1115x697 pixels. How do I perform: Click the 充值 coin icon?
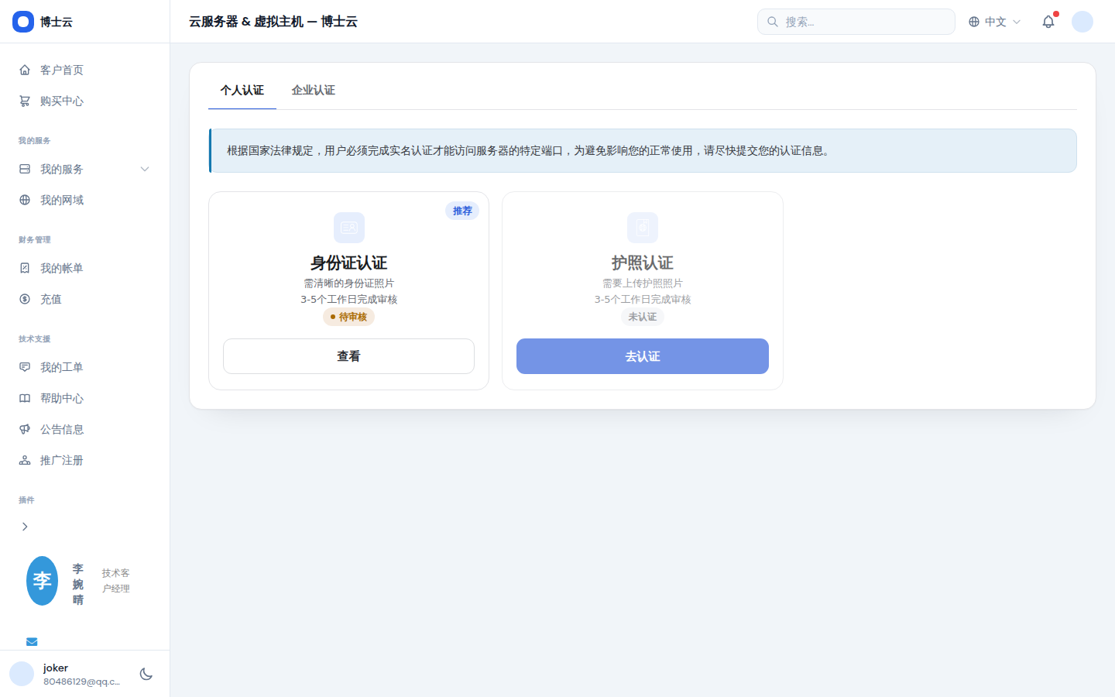25,299
